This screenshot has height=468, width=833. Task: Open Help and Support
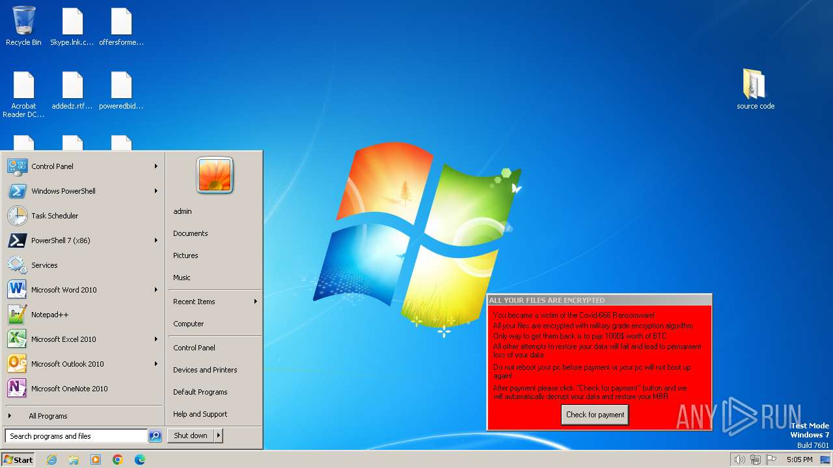pyautogui.click(x=214, y=414)
